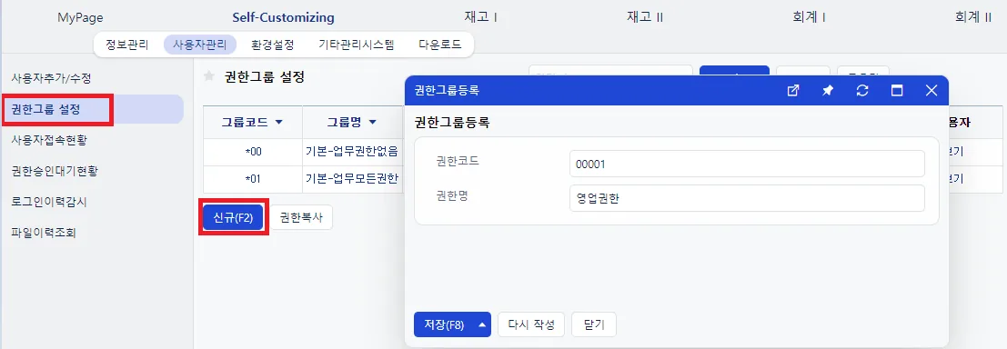Click the 권한복사 button
The height and width of the screenshot is (349, 1007).
(x=301, y=217)
